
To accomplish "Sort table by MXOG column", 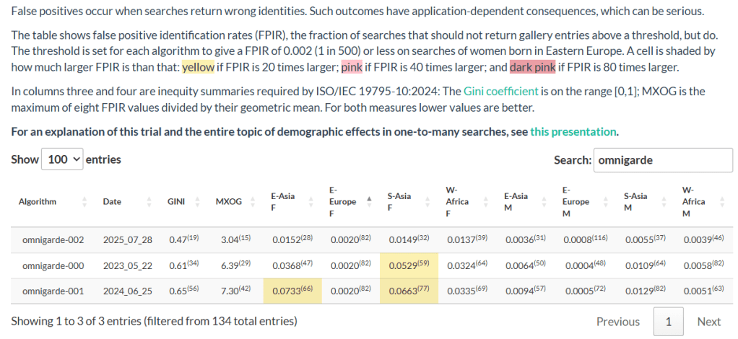I will pyautogui.click(x=253, y=202).
